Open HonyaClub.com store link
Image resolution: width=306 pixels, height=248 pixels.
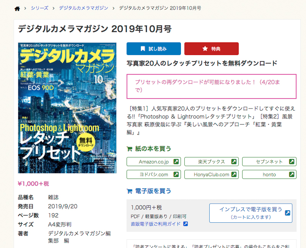pos(212,175)
